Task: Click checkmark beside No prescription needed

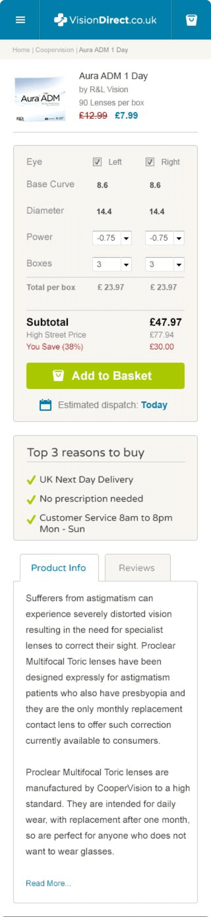Action: (31, 499)
